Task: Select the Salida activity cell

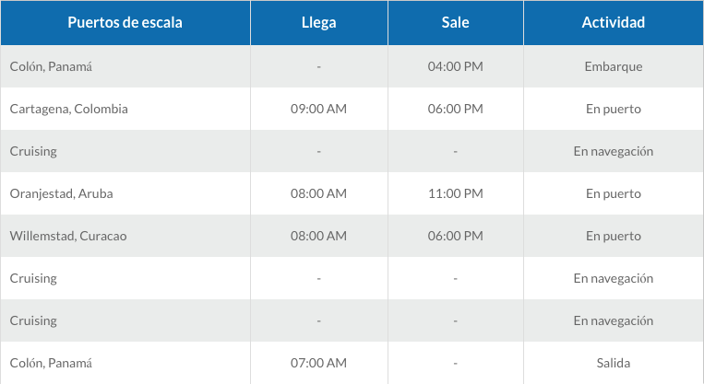Action: click(x=613, y=363)
